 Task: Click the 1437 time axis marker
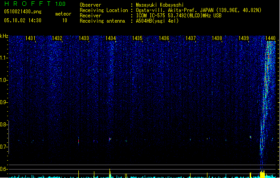coord(191,38)
